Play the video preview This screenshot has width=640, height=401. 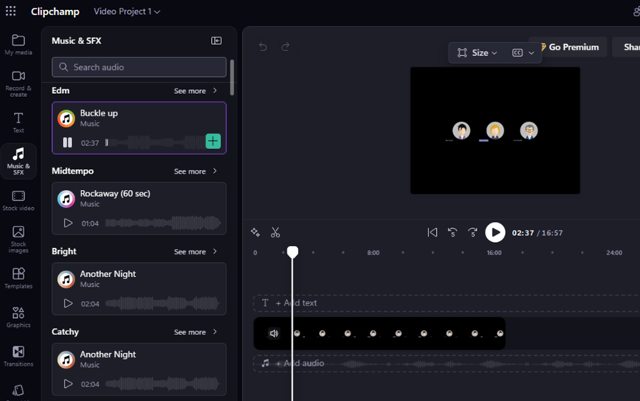pyautogui.click(x=495, y=233)
